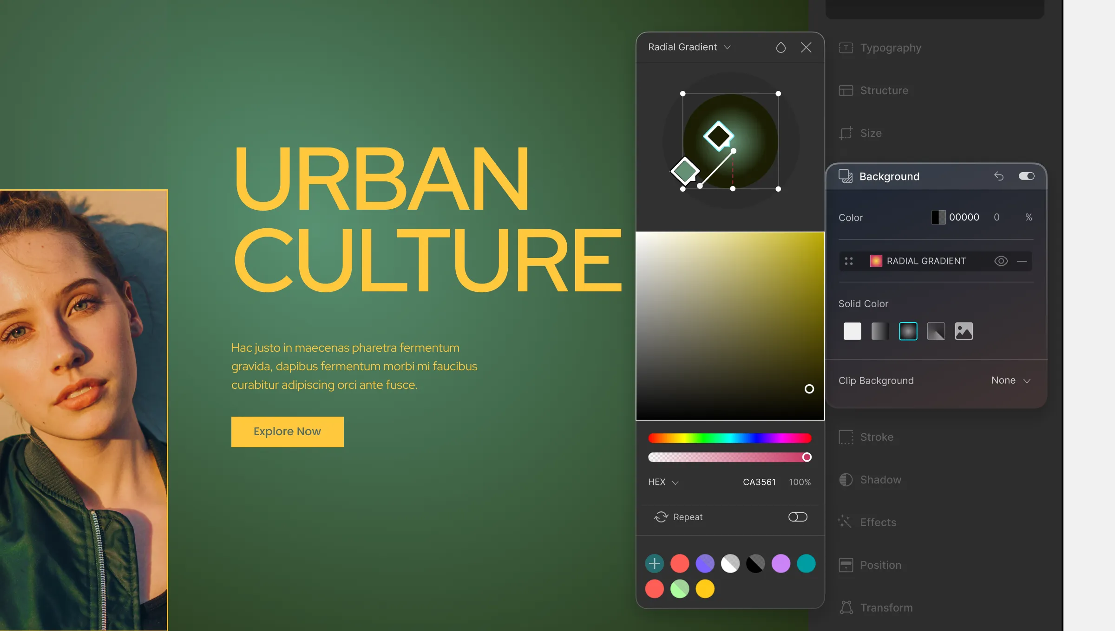Click the Transform panel icon

846,607
